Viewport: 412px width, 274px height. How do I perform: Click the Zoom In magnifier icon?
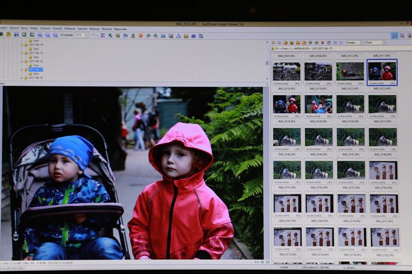click(39, 35)
